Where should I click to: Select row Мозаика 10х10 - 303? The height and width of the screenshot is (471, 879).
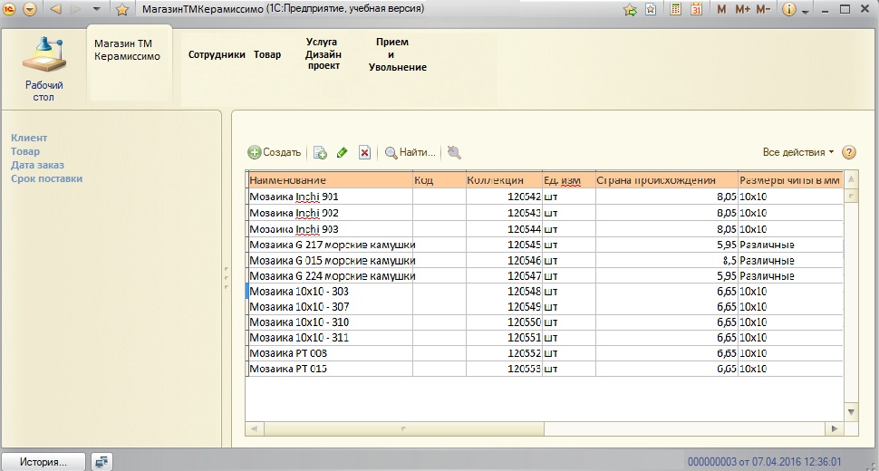click(545, 292)
